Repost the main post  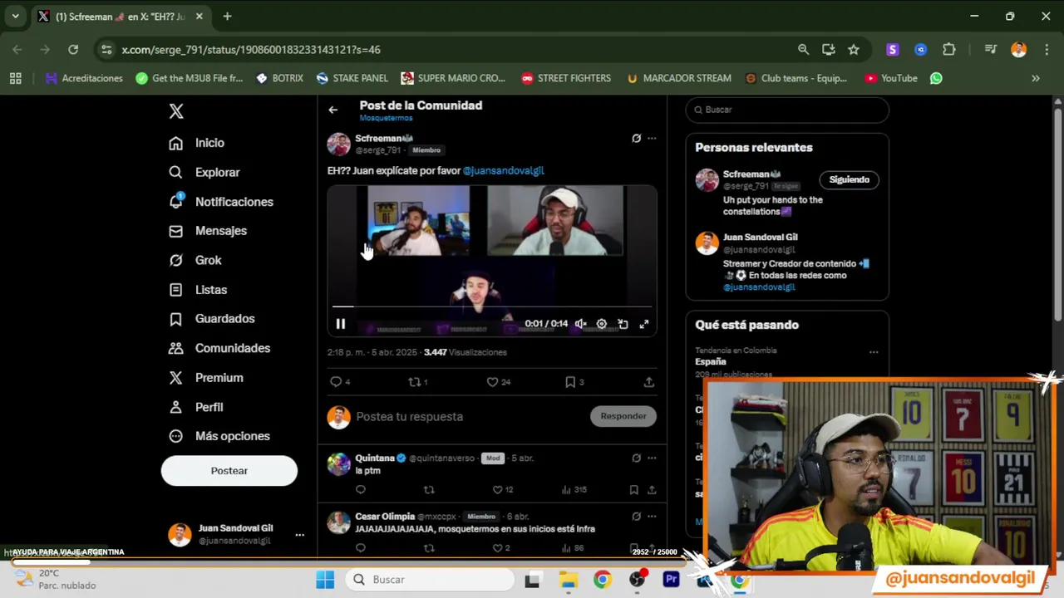click(413, 382)
